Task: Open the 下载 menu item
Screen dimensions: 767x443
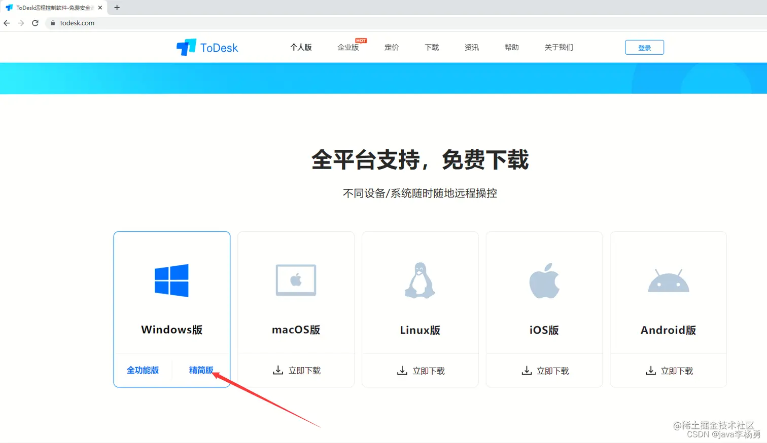Action: point(432,47)
